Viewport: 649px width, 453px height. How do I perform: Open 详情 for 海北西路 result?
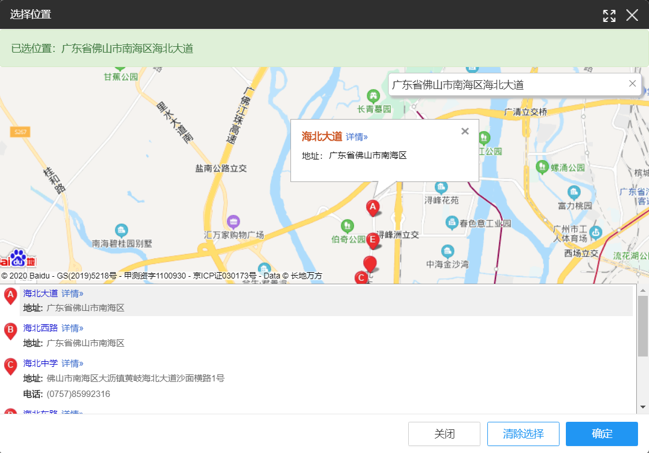(72, 328)
